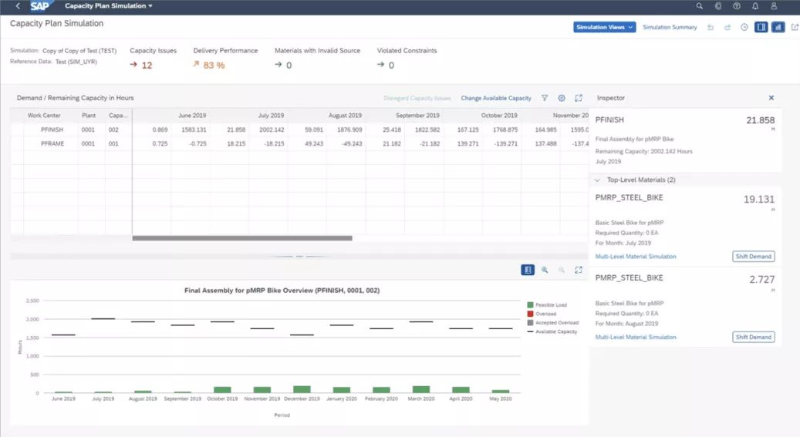
Task: Open Multi-Level Material Simulation for July 2019
Action: pos(636,257)
